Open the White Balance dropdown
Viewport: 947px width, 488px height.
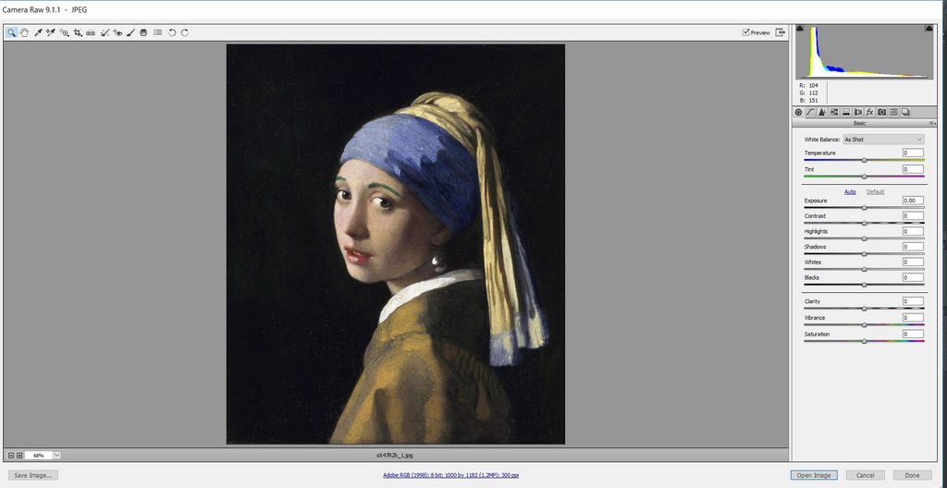[883, 140]
